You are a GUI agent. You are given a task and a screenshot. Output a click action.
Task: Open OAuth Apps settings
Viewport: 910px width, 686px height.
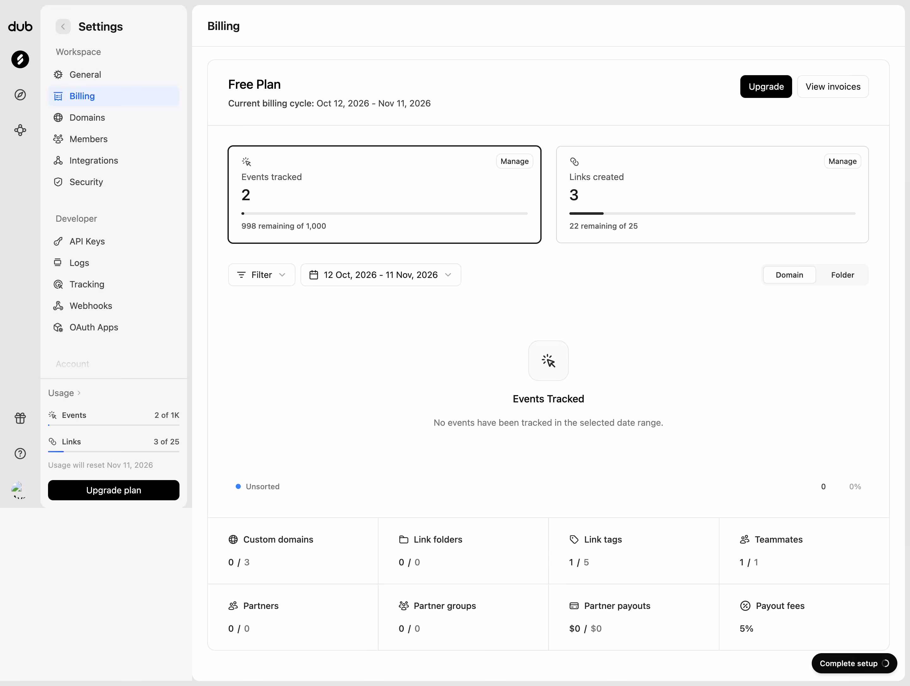click(x=113, y=328)
